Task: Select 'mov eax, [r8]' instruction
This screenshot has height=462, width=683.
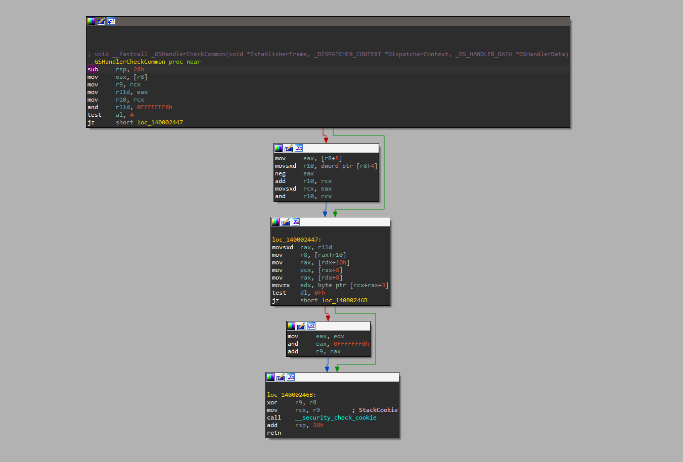Action: (117, 77)
